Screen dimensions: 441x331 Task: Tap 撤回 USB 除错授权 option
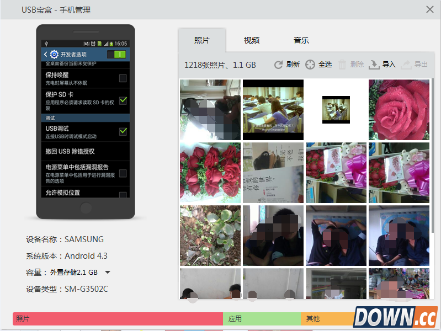coord(83,151)
